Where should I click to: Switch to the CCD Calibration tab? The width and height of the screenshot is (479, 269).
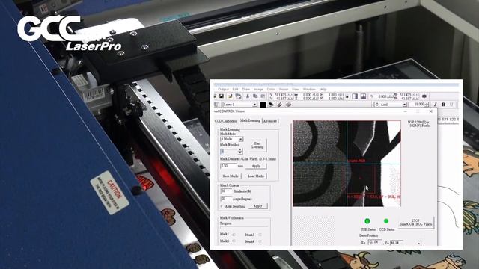click(226, 121)
